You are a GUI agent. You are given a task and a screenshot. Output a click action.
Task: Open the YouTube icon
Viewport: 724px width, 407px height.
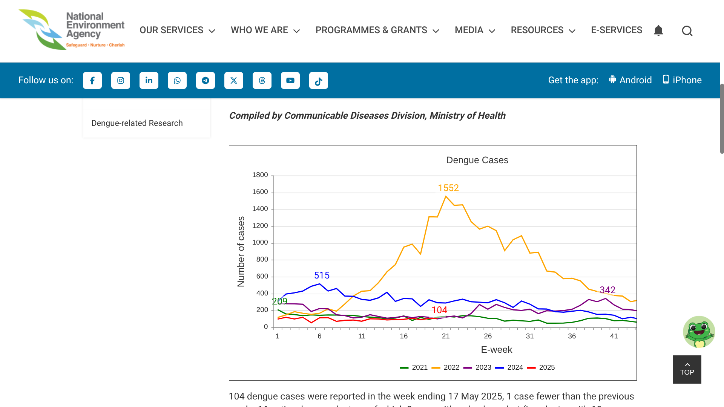290,81
